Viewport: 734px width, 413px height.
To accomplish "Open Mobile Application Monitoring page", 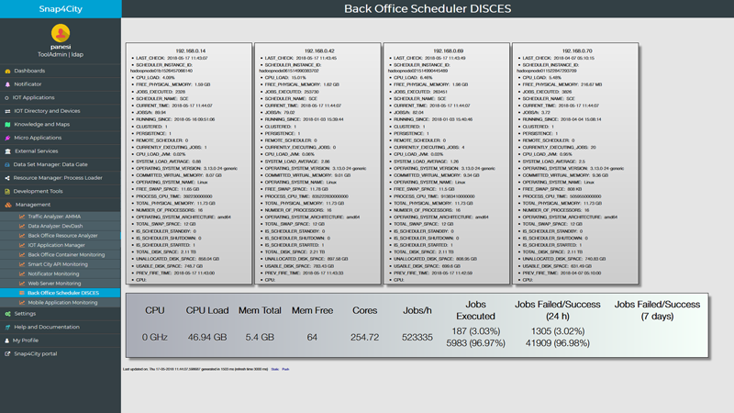I will click(x=62, y=302).
